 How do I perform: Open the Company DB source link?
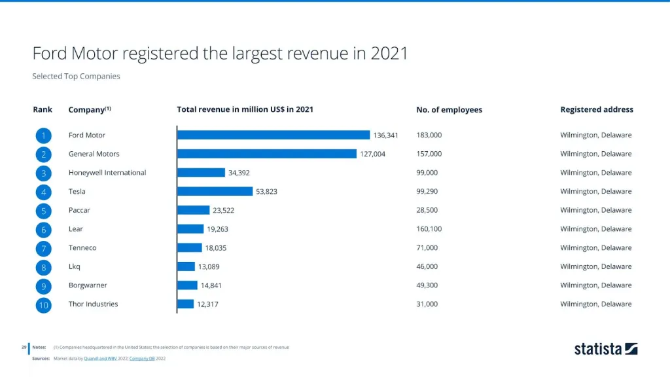tap(143, 359)
